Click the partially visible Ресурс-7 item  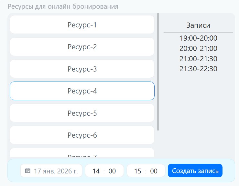tap(82, 153)
